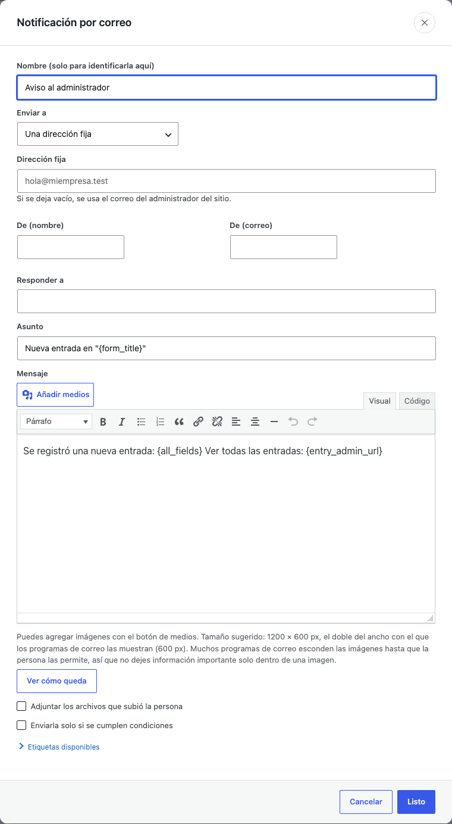The image size is (452, 824).
Task: Focus the Dirección fija email field
Action: pyautogui.click(x=227, y=180)
